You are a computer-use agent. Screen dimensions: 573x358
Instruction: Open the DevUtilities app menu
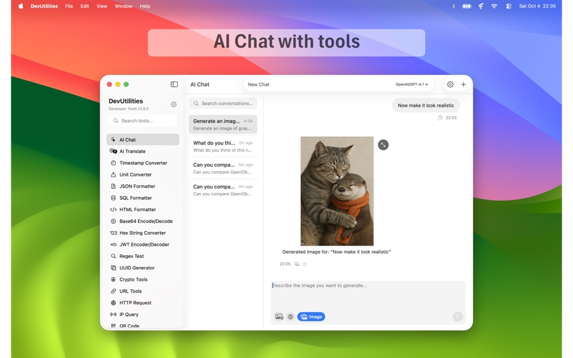(x=44, y=6)
